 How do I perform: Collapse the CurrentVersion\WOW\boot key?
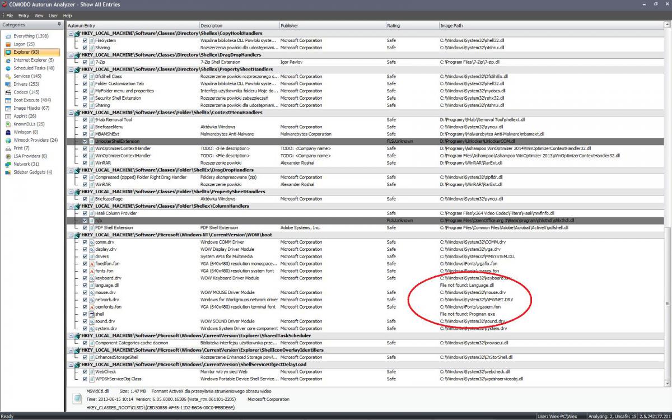click(x=71, y=235)
